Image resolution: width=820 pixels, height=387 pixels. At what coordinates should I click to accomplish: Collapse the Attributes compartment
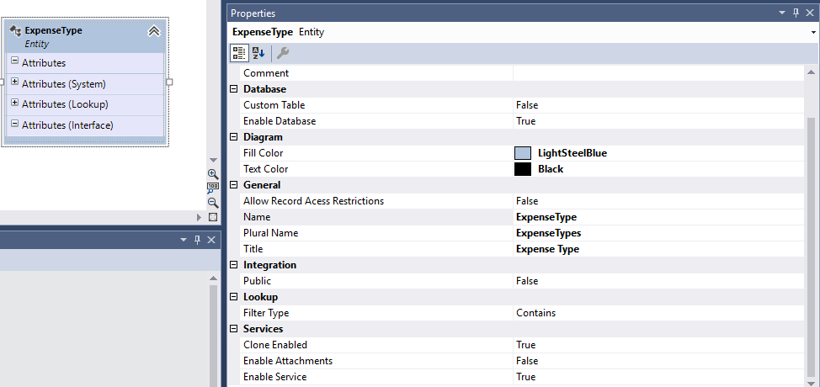(14, 61)
